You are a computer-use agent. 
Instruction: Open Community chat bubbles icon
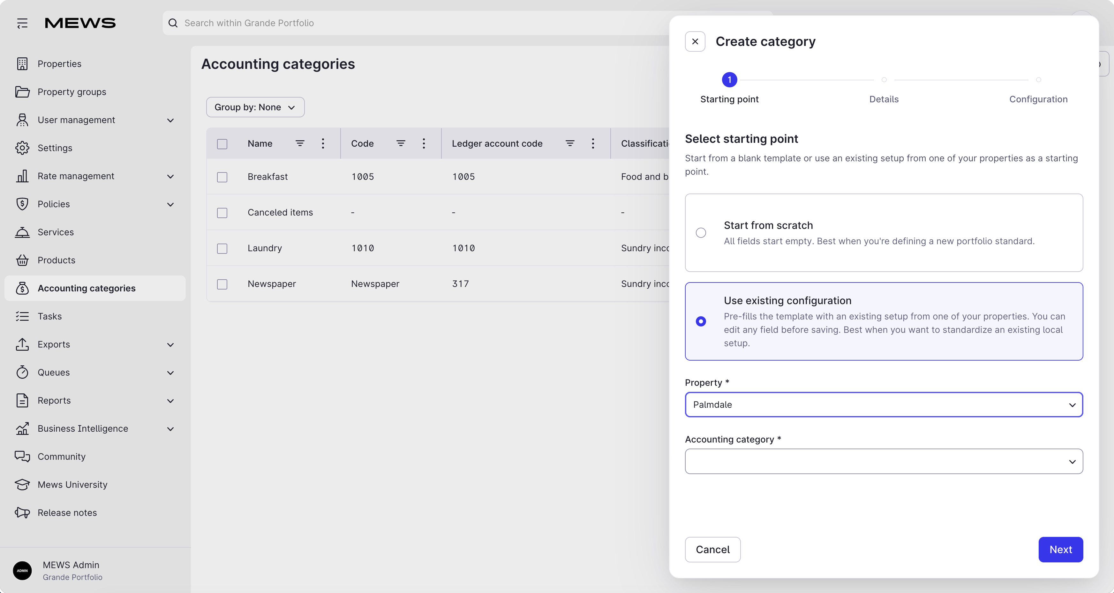[22, 457]
